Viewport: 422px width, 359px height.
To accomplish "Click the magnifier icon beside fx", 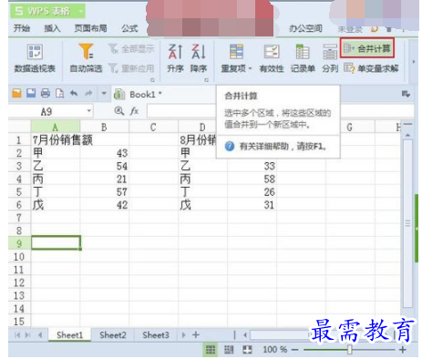I will (x=119, y=111).
